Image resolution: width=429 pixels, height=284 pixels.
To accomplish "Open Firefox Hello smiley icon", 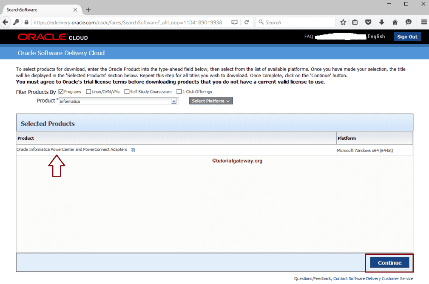I will pos(409,22).
